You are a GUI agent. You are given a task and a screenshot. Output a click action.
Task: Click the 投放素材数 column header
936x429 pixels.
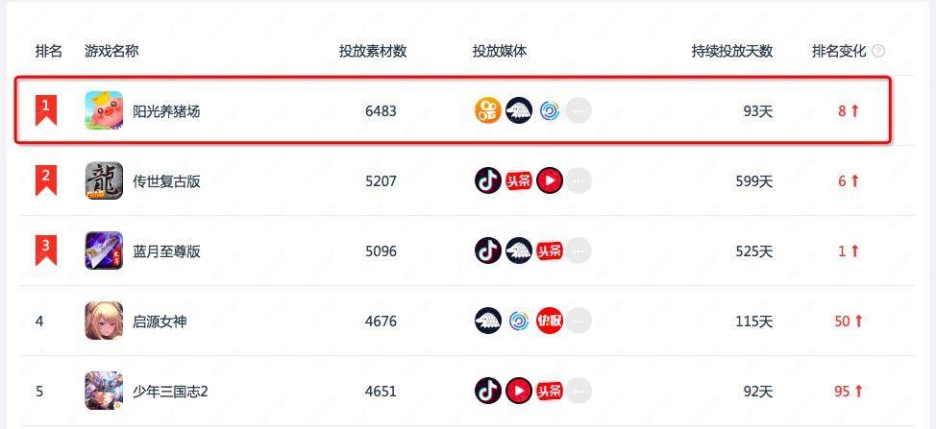373,51
